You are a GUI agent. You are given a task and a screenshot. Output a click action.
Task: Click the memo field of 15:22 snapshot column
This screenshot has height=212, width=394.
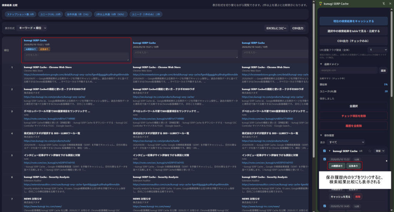tap(76, 56)
